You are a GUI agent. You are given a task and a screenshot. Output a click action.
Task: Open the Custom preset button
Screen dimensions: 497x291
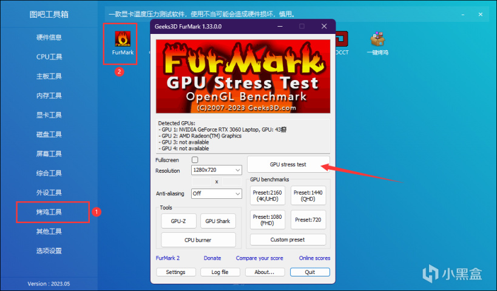(x=288, y=239)
